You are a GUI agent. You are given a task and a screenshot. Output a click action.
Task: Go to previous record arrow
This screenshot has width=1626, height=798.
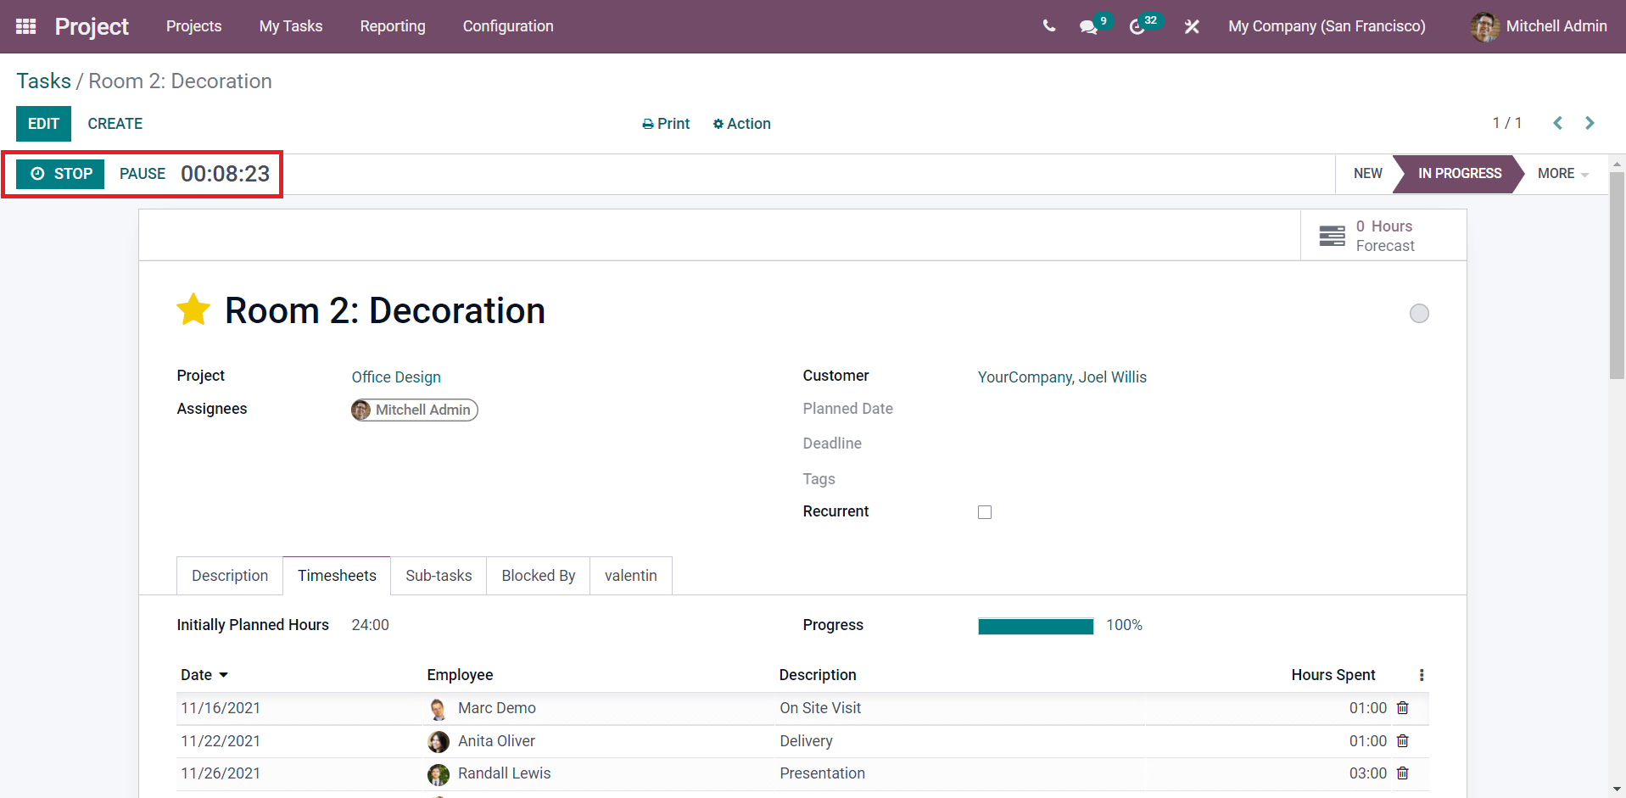coord(1558,123)
